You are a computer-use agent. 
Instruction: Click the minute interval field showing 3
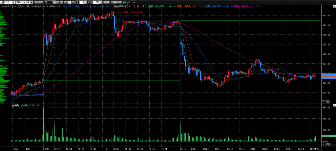click(x=82, y=2)
